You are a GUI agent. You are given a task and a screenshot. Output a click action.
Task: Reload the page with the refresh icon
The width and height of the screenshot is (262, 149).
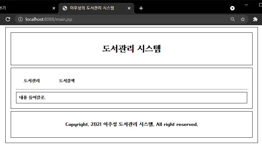pyautogui.click(x=8, y=19)
